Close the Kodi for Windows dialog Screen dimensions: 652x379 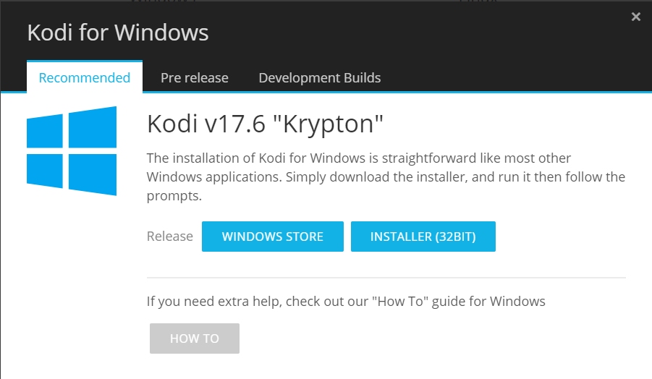pyautogui.click(x=635, y=17)
